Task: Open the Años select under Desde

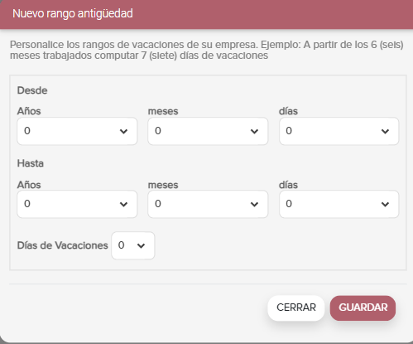Action: [77, 131]
